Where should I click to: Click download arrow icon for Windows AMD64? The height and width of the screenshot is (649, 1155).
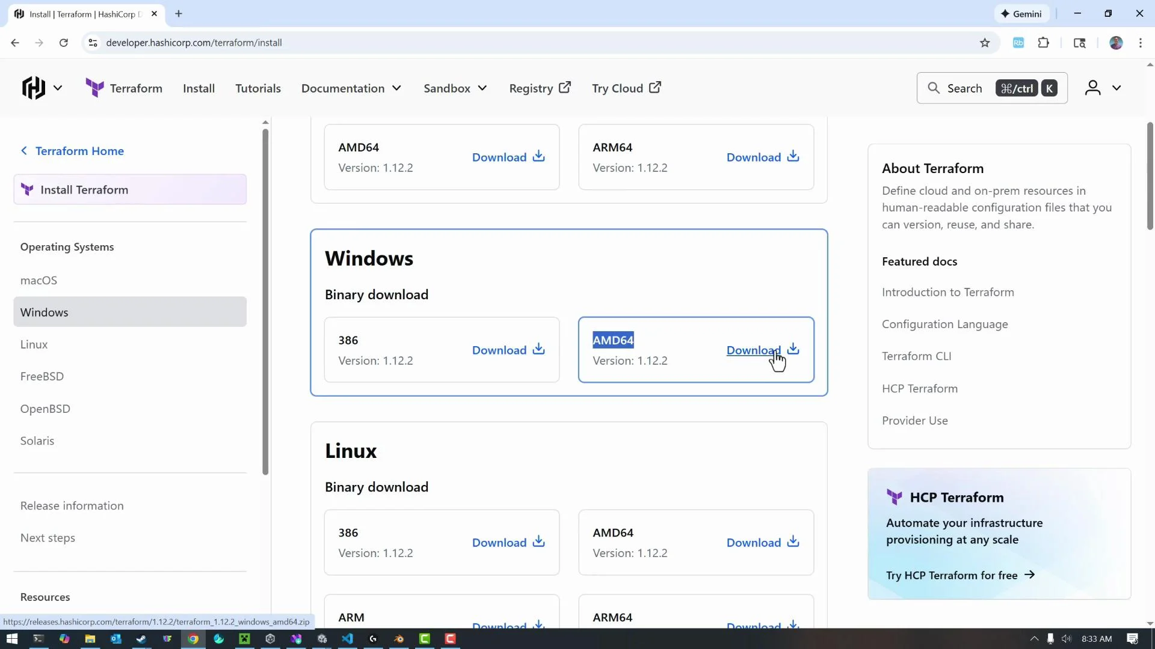point(793,349)
